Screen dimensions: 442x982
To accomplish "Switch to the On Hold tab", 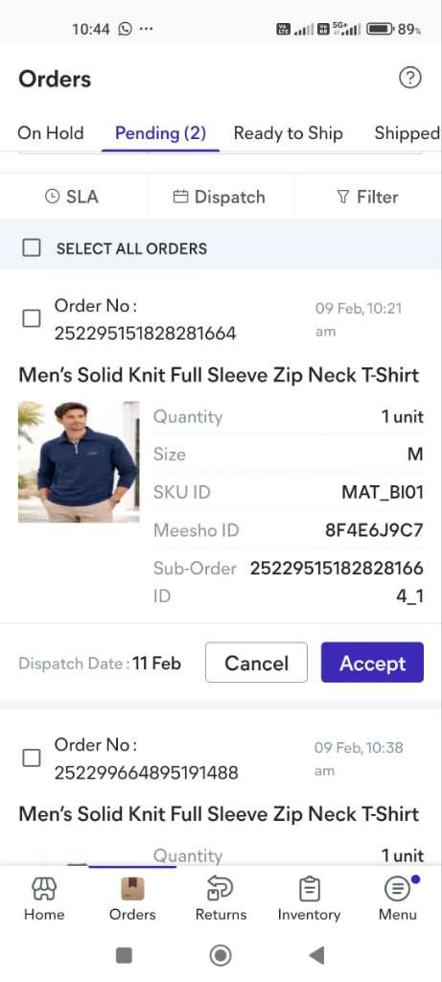I will tap(51, 132).
